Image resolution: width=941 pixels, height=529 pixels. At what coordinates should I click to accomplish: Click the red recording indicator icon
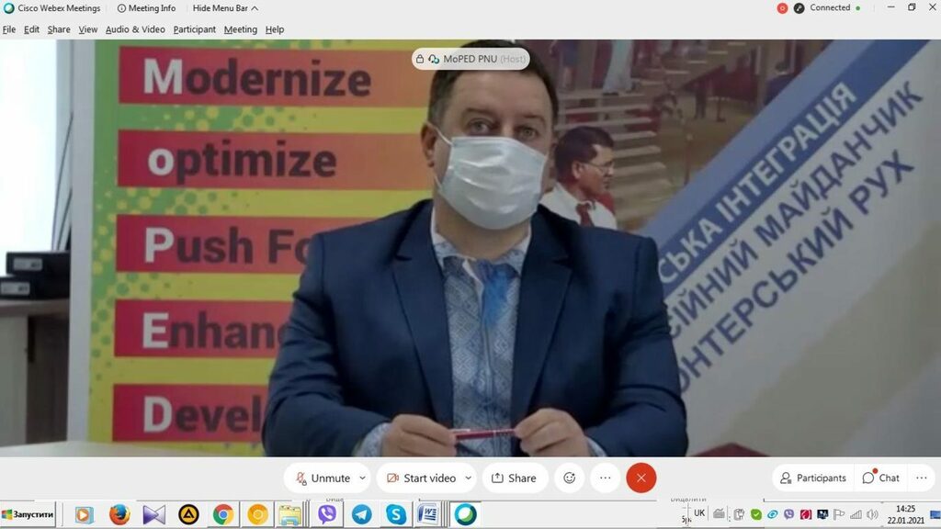(x=782, y=8)
